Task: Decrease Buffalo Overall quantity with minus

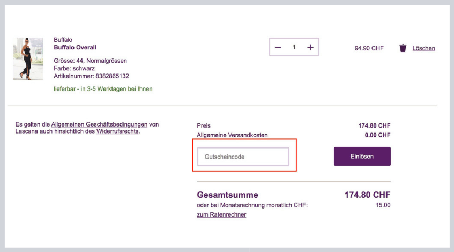Action: 278,47
